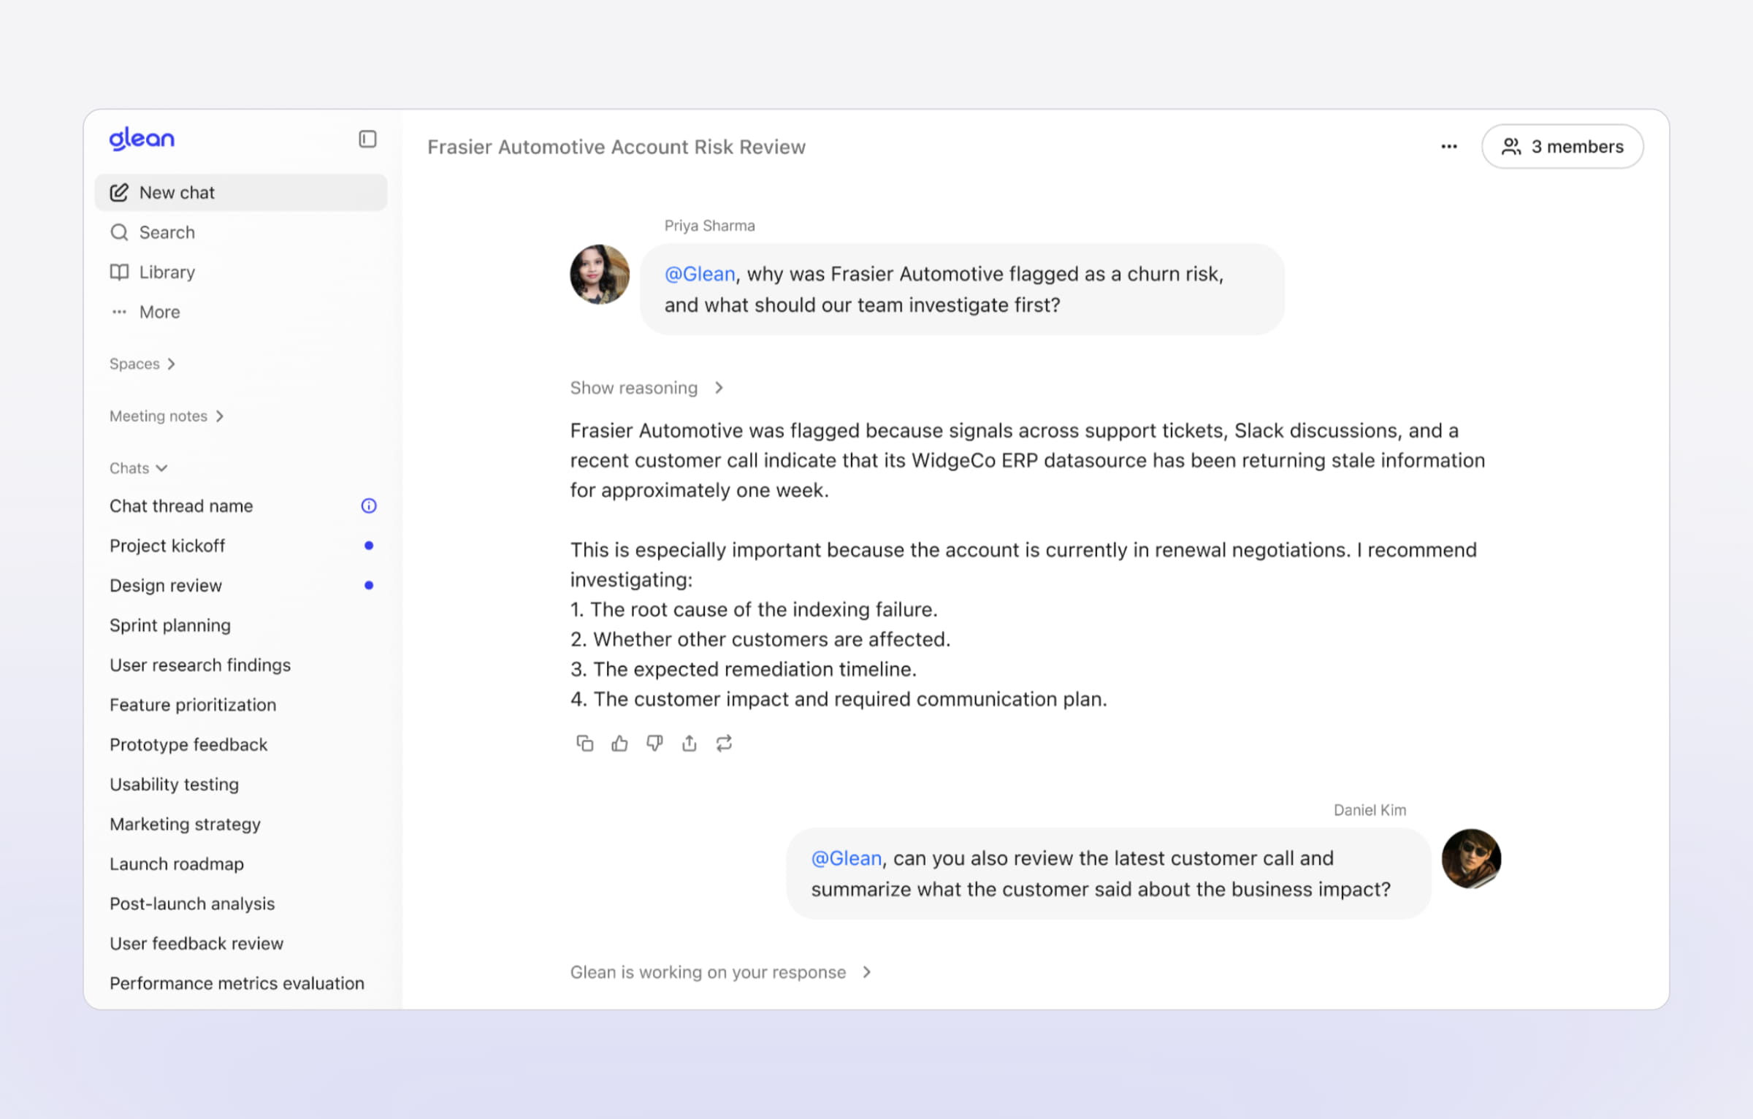Click Daniel Kim's avatar

click(x=1471, y=858)
